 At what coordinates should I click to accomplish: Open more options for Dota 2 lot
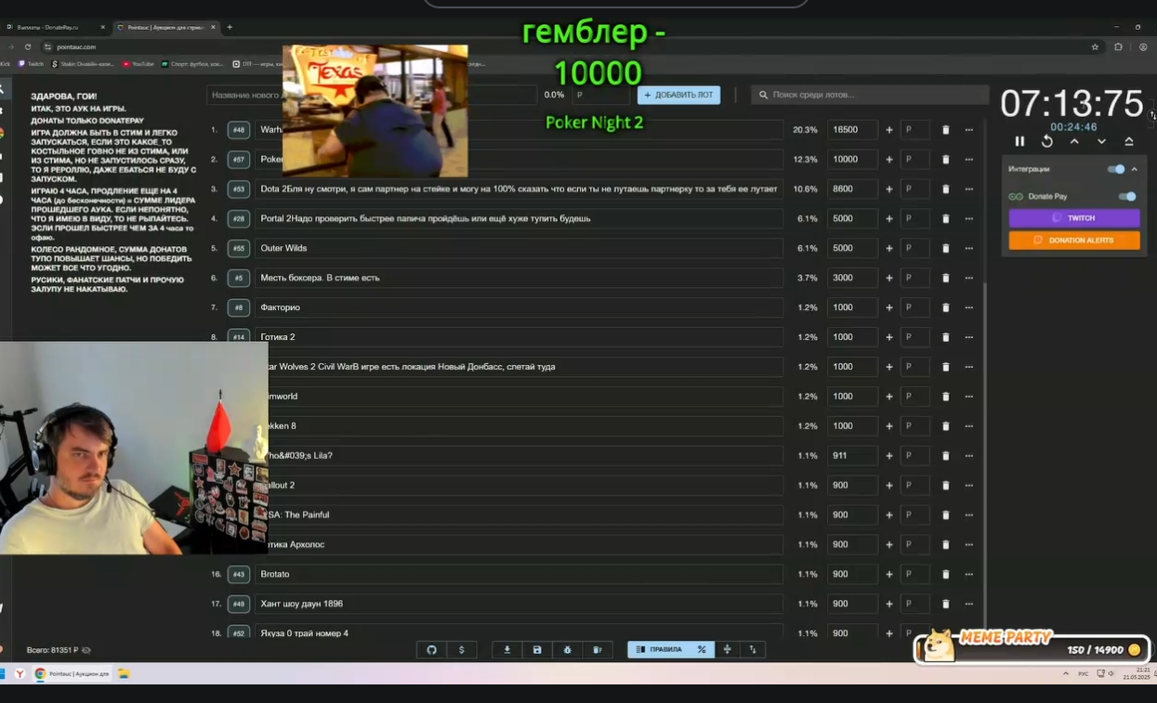click(969, 189)
